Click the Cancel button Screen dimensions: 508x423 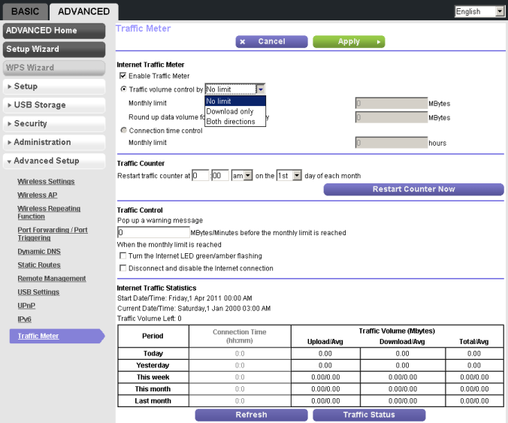[271, 42]
